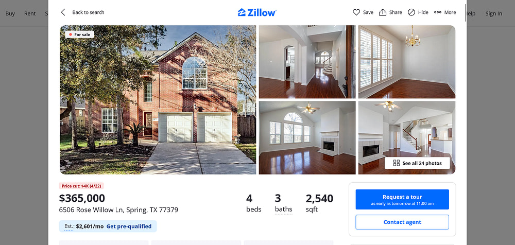Click the Zillow logo
This screenshot has height=245, width=515.
[257, 12]
